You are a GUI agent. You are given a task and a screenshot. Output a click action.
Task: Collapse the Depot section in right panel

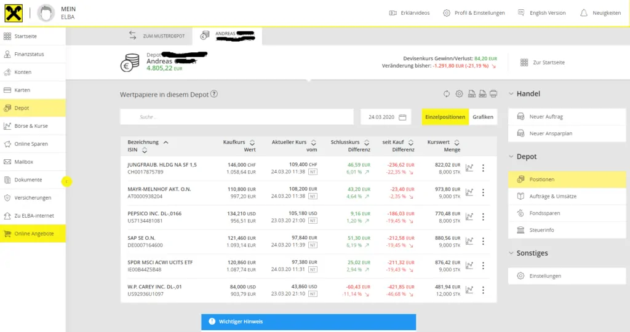(x=523, y=157)
